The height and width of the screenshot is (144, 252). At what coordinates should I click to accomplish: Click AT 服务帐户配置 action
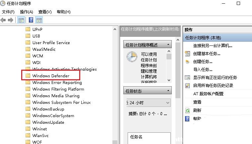coord(208,94)
